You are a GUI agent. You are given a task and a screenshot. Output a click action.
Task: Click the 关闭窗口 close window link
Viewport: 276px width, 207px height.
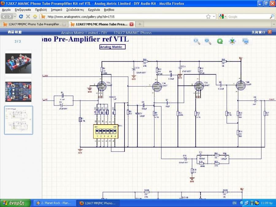pyautogui.click(x=258, y=32)
